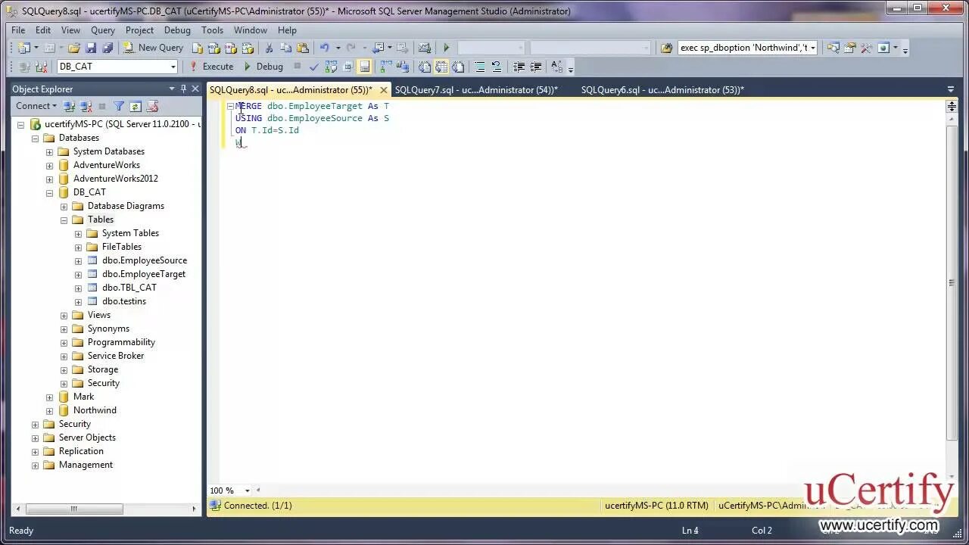Image resolution: width=969 pixels, height=545 pixels.
Task: Select Results to Grid icon
Action: [441, 67]
